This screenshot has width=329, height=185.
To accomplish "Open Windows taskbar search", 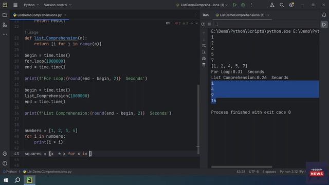I will pos(17,180).
